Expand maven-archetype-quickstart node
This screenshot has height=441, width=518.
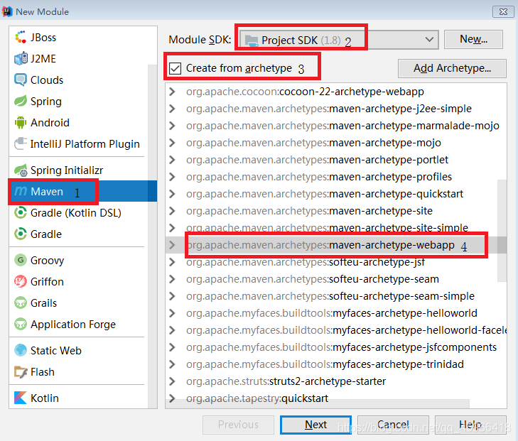[172, 194]
